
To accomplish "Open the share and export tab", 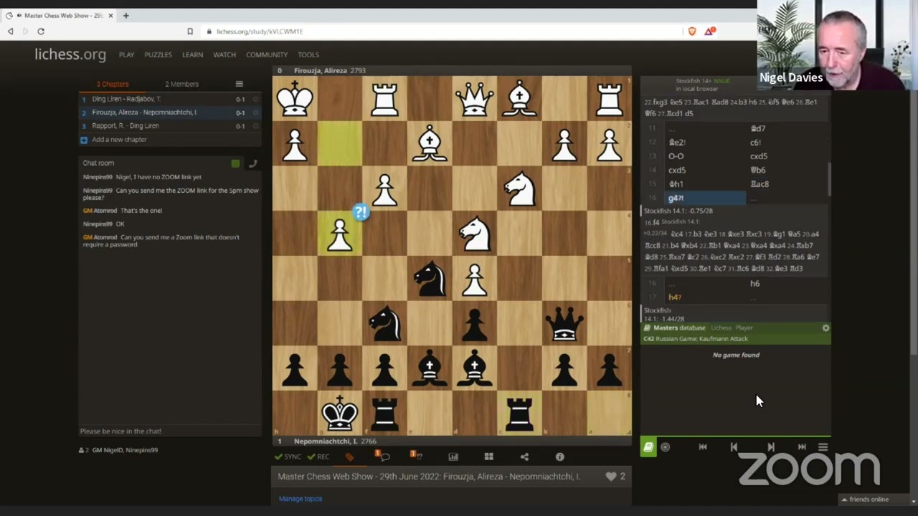I will point(524,457).
